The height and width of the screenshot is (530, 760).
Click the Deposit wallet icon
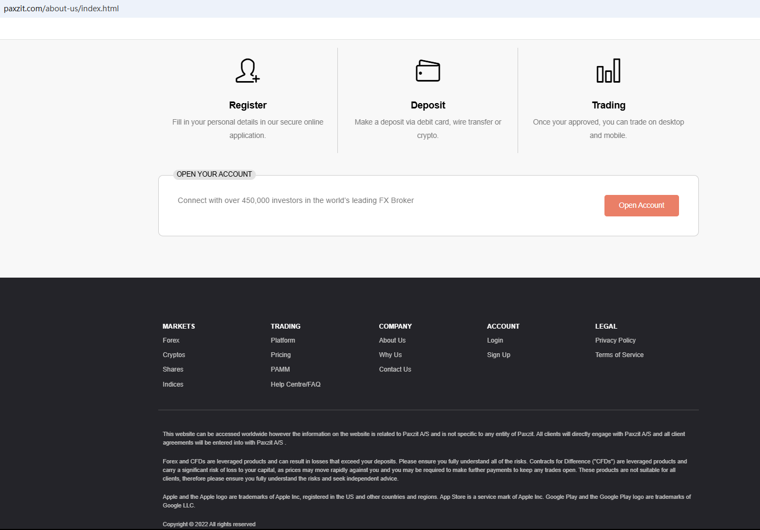pyautogui.click(x=427, y=71)
